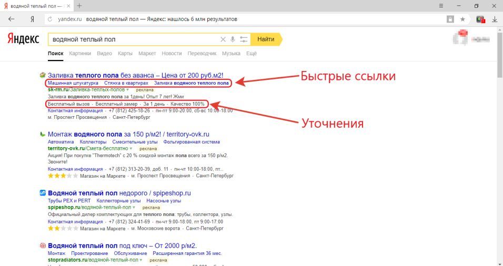Click the Яндекс logo
The height and width of the screenshot is (266, 503).
click(x=23, y=39)
